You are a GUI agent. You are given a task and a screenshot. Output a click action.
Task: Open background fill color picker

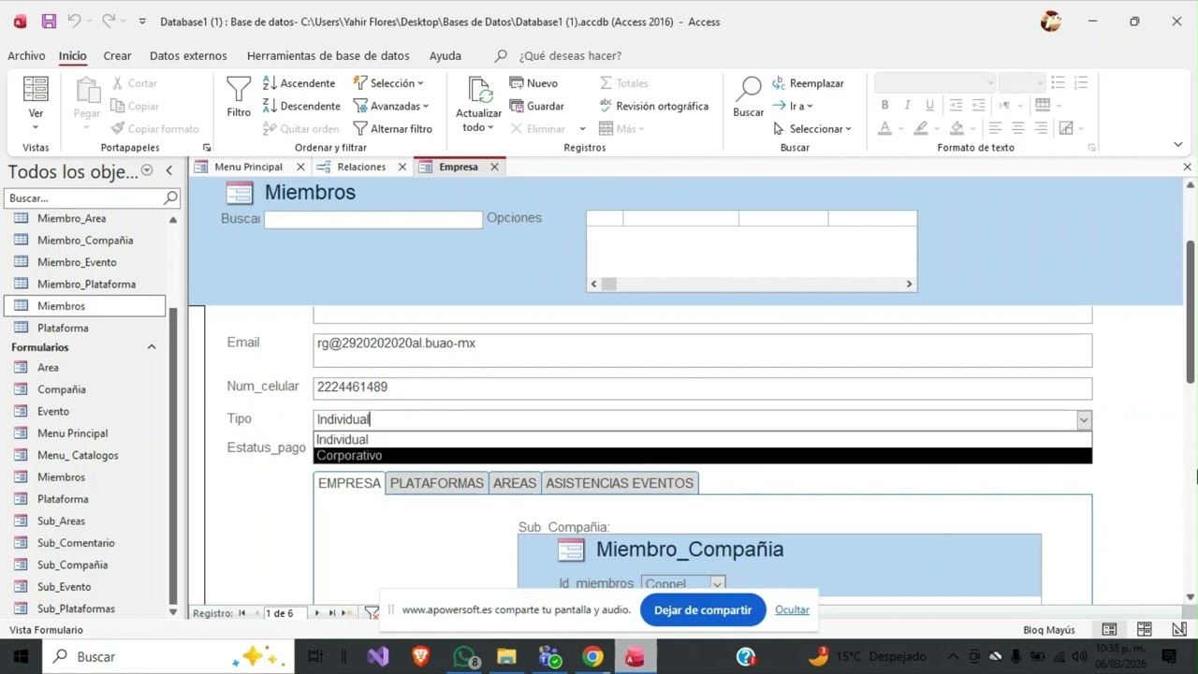click(957, 128)
